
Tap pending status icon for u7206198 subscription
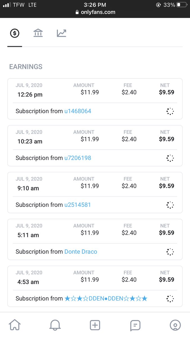[x=170, y=158]
